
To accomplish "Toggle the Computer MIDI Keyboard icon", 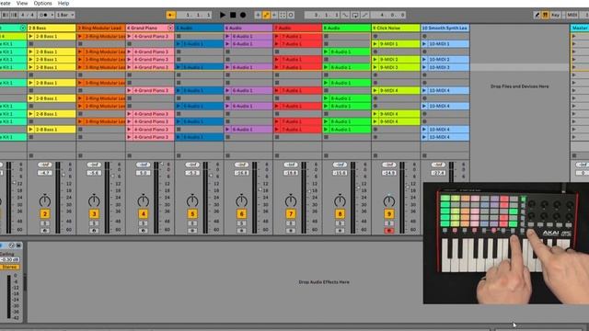I will click(546, 15).
